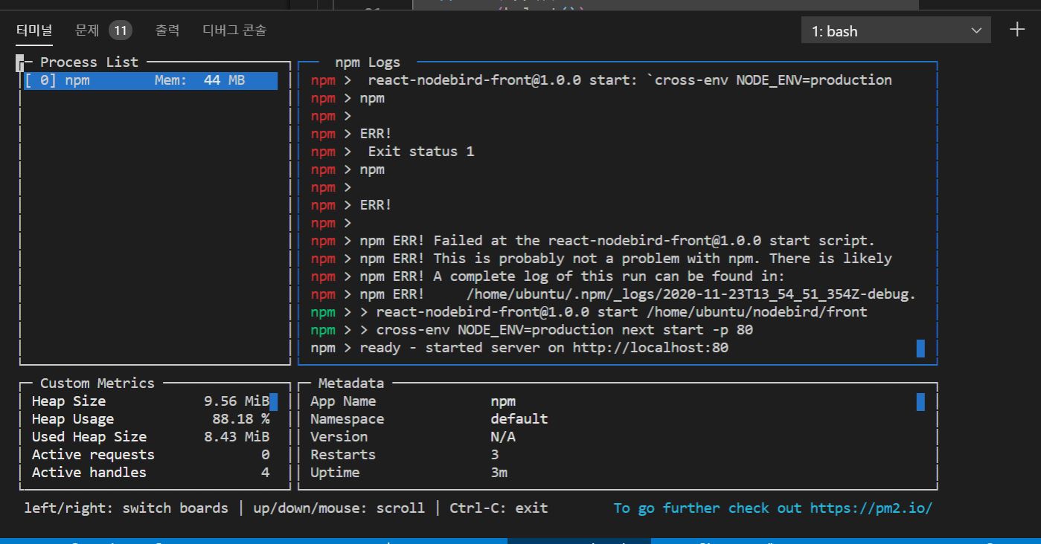Select the [0] npm process entry

click(x=149, y=80)
